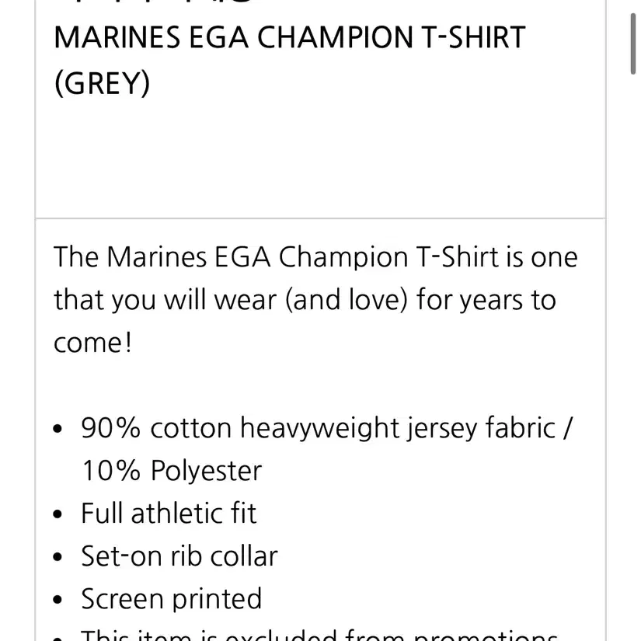Click the cut-off "This item is excluded" line

[319, 636]
